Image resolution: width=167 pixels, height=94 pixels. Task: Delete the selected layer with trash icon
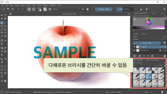165,56
